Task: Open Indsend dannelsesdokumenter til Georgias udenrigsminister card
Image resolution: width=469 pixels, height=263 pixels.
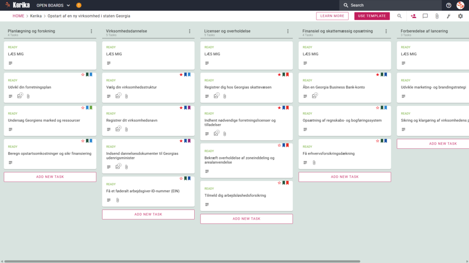Action: pyautogui.click(x=148, y=156)
